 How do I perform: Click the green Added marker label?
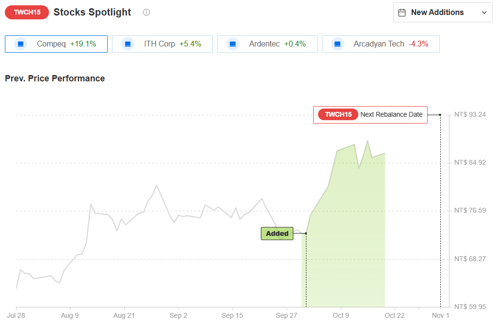click(277, 233)
